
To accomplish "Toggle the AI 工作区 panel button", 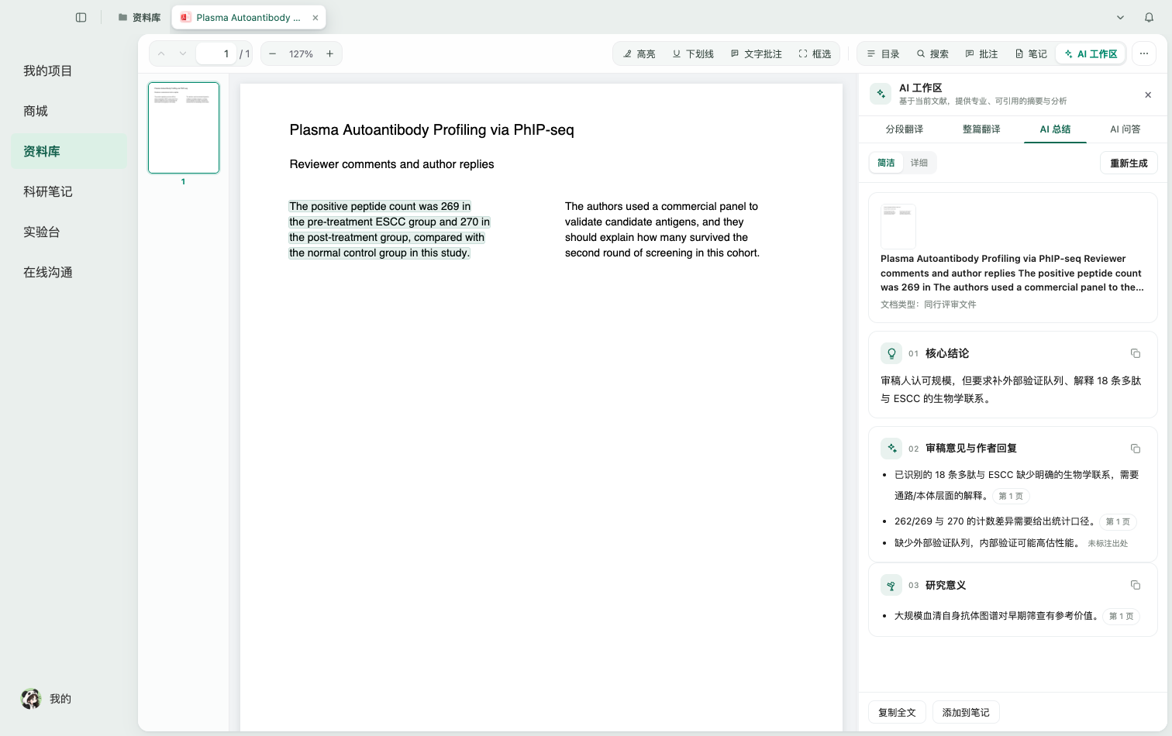I will (1091, 53).
